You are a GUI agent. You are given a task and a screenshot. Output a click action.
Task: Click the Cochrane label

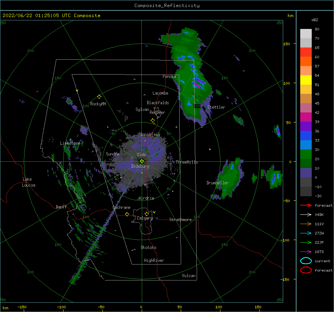(x=121, y=207)
